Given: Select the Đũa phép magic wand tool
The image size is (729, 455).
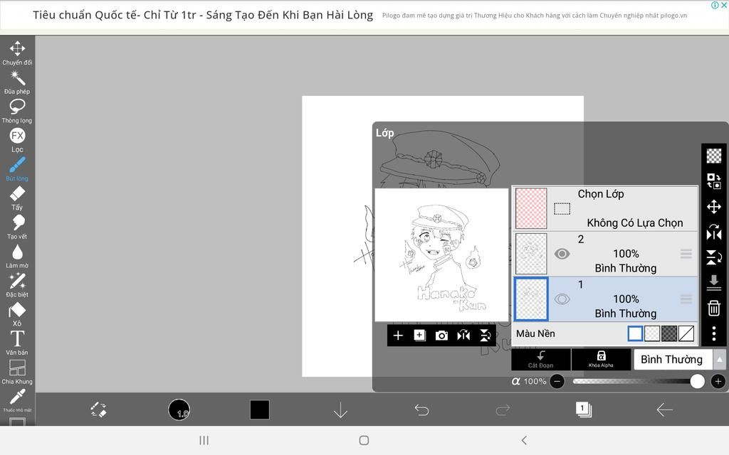Looking at the screenshot, I should (17, 82).
